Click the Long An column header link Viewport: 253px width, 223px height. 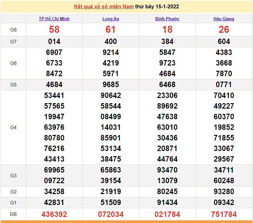111,19
